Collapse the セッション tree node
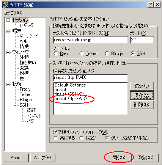This screenshot has height=165, width=162. 8,20
